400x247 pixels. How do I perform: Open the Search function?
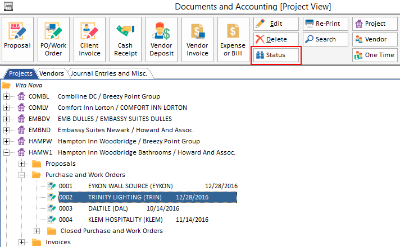pyautogui.click(x=326, y=39)
